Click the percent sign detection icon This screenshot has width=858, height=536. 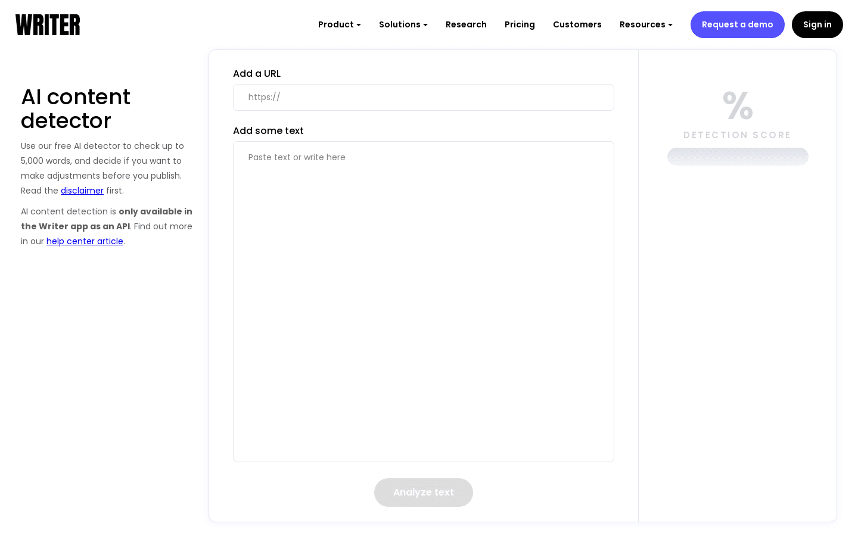coord(737,105)
